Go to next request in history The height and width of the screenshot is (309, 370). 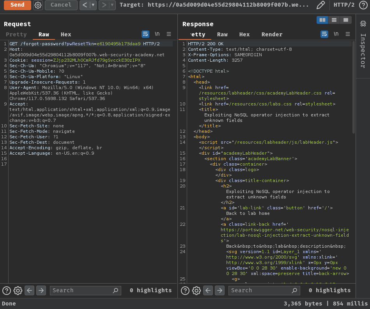coord(104,5)
